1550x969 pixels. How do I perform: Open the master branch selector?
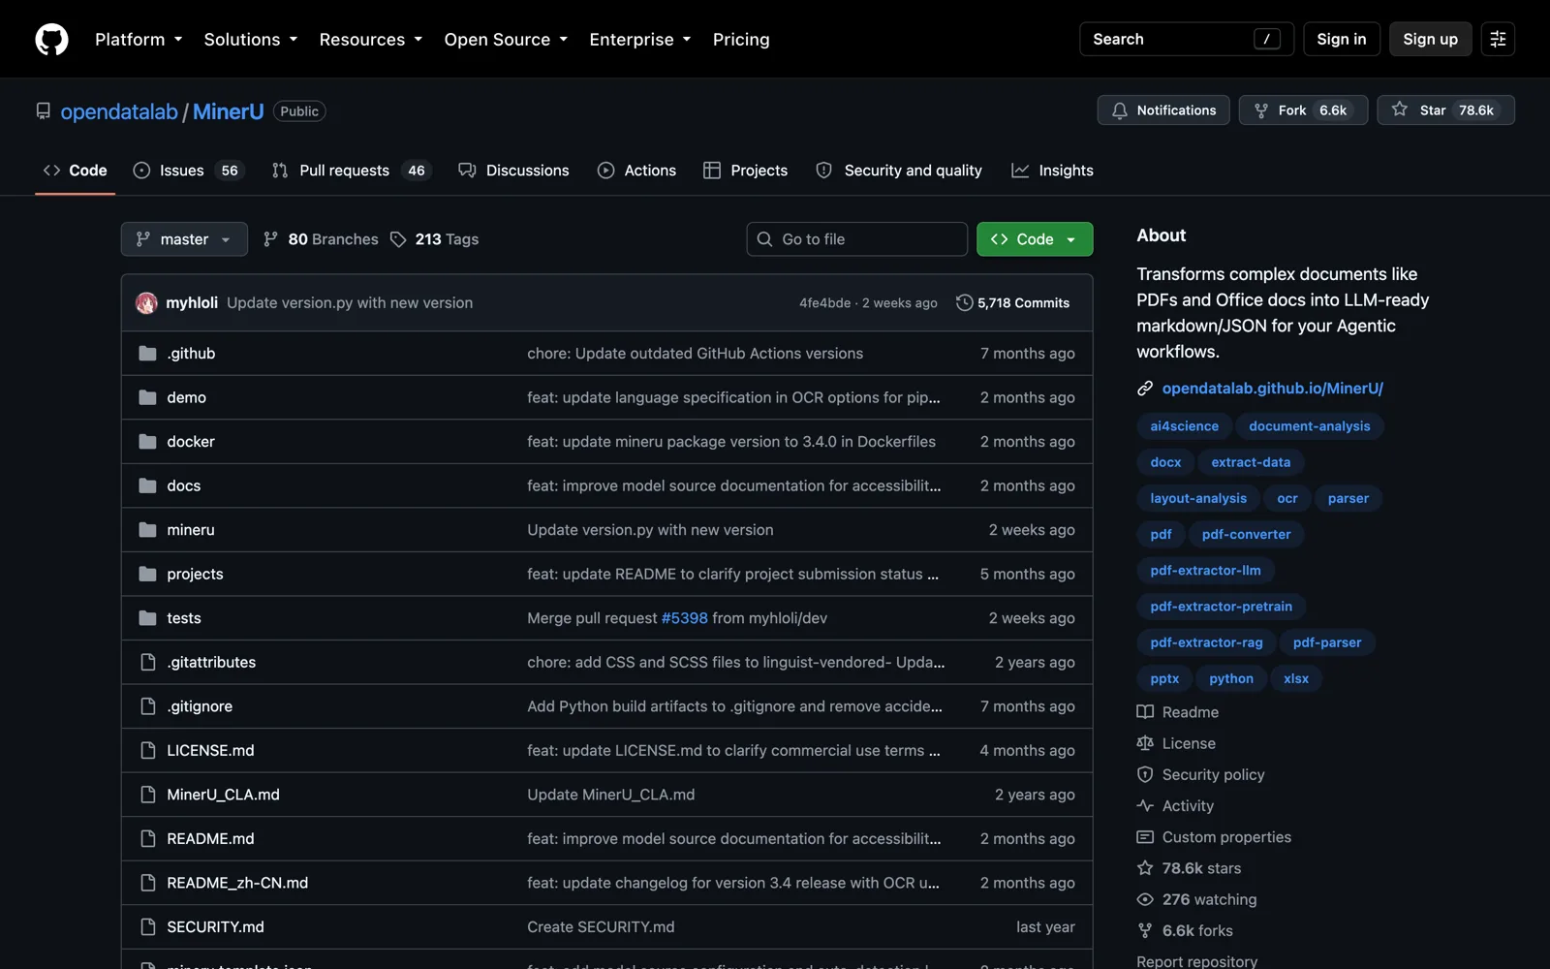click(184, 239)
